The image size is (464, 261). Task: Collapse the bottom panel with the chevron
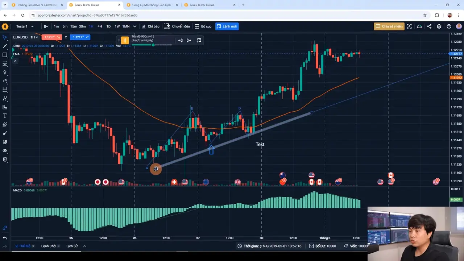(x=84, y=246)
